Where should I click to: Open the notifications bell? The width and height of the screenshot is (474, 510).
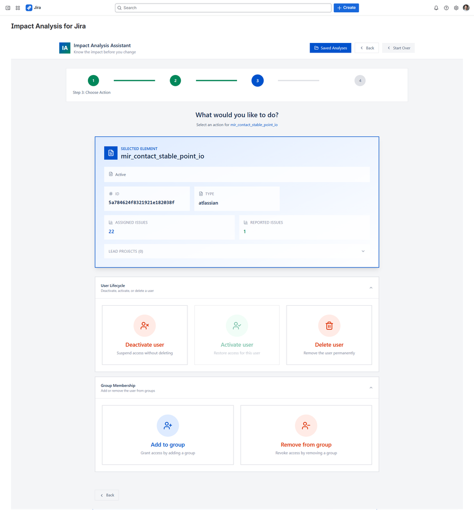[x=436, y=8]
